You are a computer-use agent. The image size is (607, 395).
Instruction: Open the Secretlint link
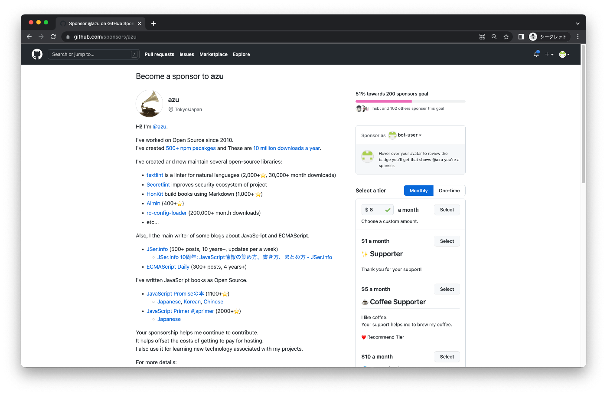click(x=158, y=184)
